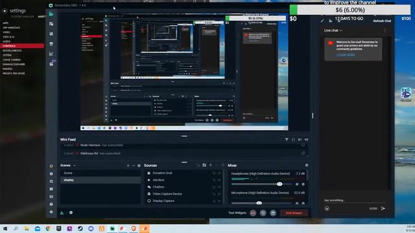Replay the Noah Harrison subscribed alert
The height and width of the screenshot is (233, 415).
pyautogui.click(x=303, y=145)
